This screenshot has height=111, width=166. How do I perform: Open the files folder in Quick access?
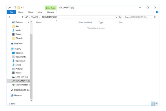click(17, 26)
